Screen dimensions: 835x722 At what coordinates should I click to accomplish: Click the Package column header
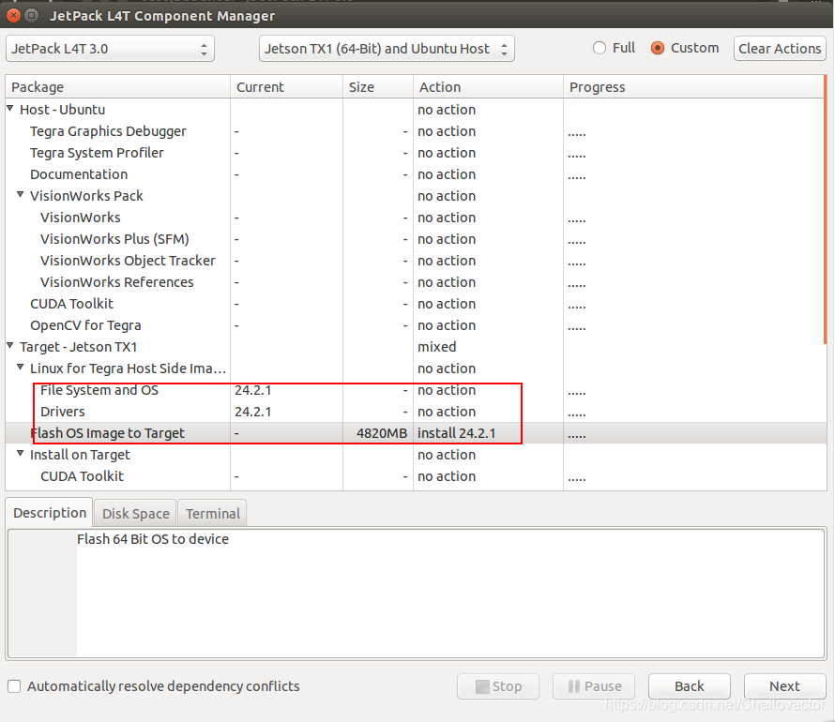click(x=117, y=86)
